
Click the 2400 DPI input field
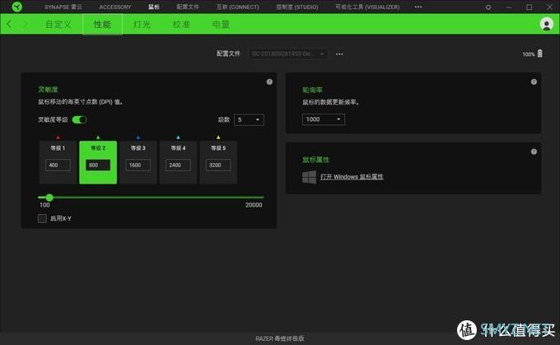(178, 165)
